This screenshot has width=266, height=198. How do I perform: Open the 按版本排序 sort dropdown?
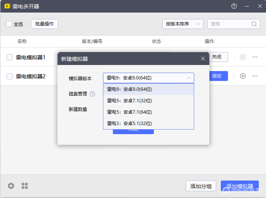point(182,24)
